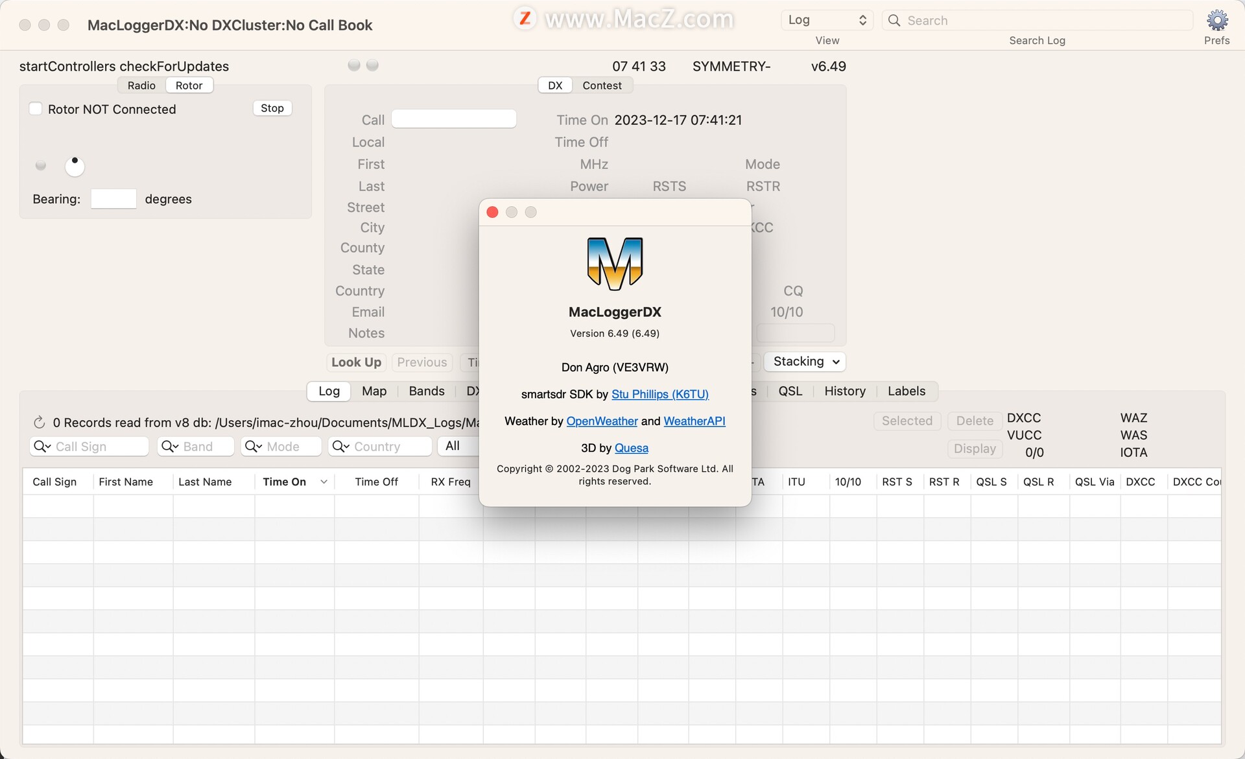
Task: Click the Search Log field
Action: [1037, 20]
